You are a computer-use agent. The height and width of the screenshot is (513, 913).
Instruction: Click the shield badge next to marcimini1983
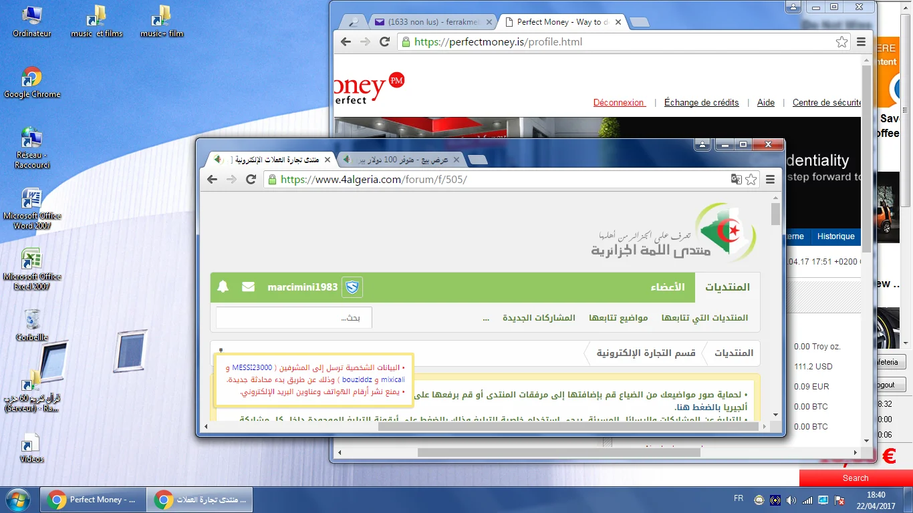(352, 287)
